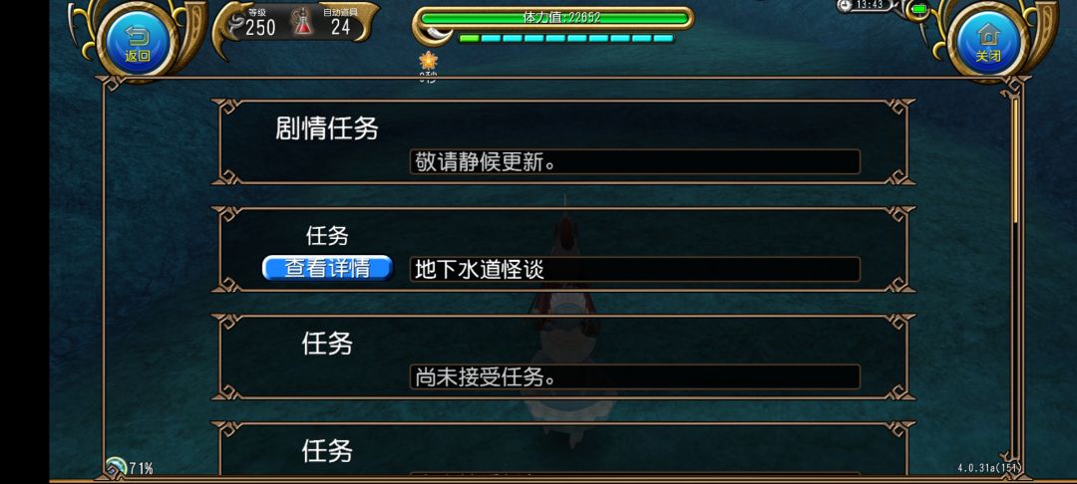
Task: Open 查看详情 for the quest
Action: pyautogui.click(x=328, y=268)
